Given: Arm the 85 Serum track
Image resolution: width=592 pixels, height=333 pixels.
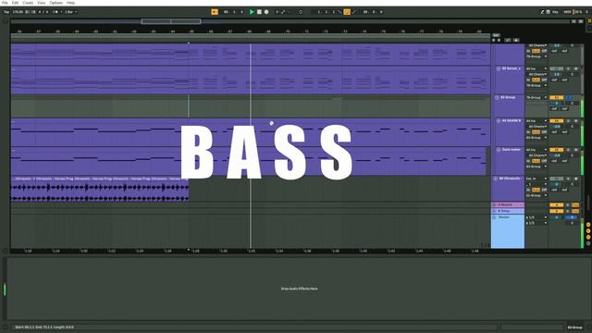Looking at the screenshot, I should pos(575,68).
